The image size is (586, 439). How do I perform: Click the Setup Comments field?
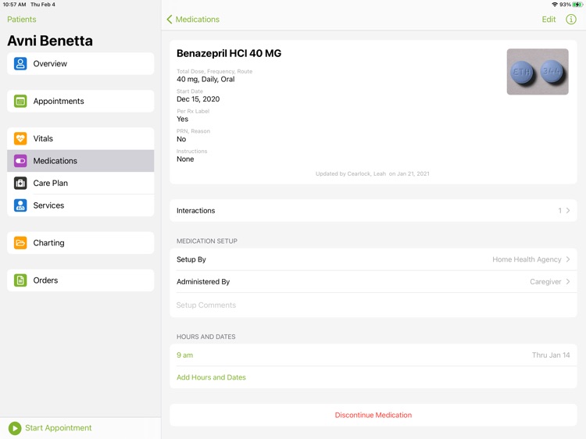tap(373, 305)
